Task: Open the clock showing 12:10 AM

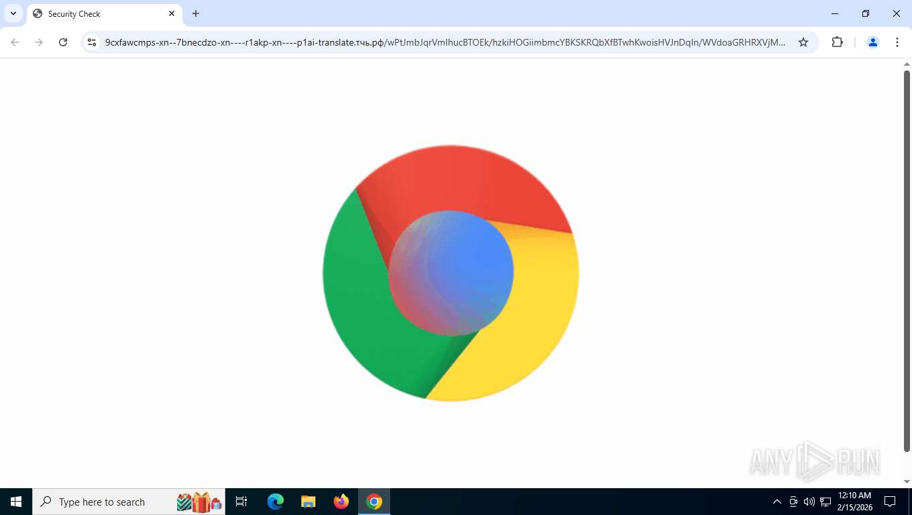Action: tap(854, 502)
